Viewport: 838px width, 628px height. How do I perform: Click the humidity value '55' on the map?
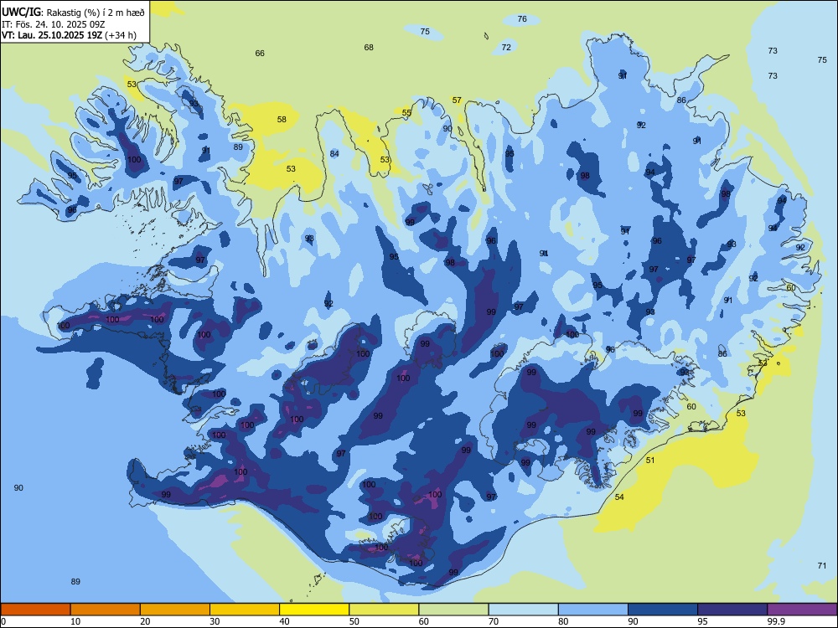coord(406,112)
